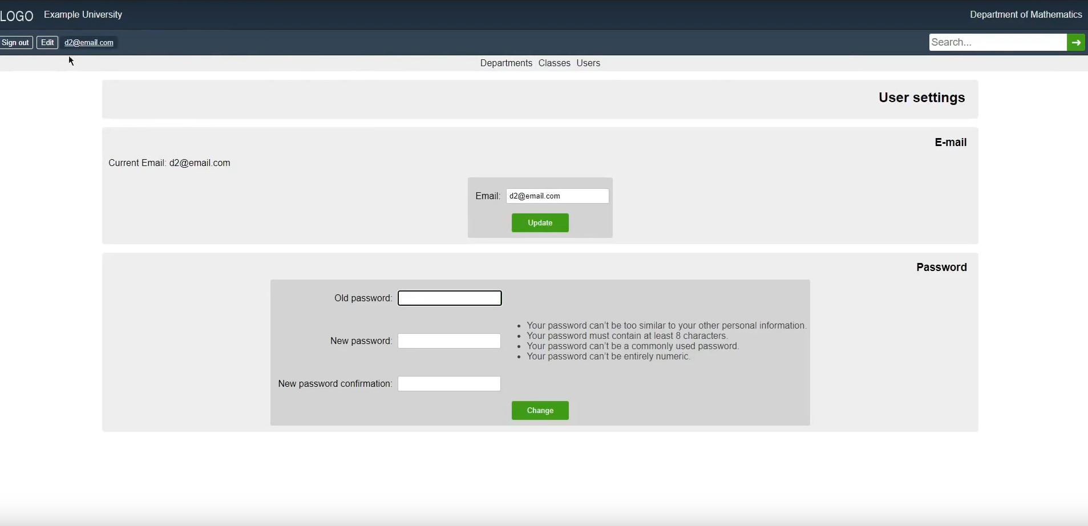Focus the Old password field
1088x526 pixels.
[450, 298]
